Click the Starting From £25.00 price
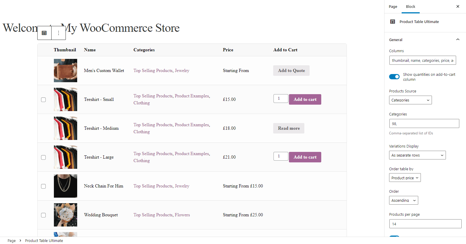The height and width of the screenshot is (244, 466). (x=243, y=215)
